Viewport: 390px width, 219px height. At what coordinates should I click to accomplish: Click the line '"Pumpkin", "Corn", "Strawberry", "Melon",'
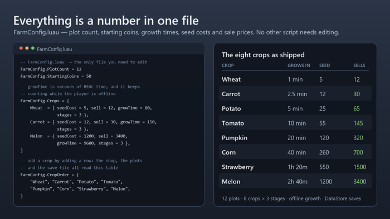80,189
